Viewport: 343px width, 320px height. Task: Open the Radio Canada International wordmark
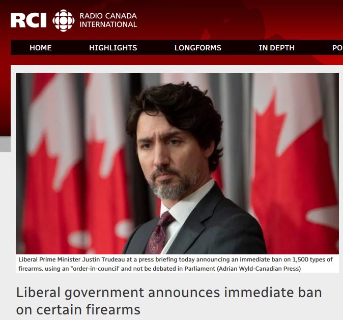point(108,20)
